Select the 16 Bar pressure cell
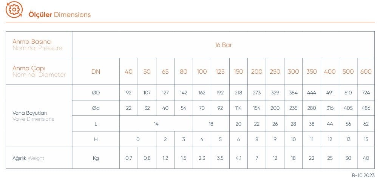This screenshot has height=182, width=380. (x=223, y=45)
